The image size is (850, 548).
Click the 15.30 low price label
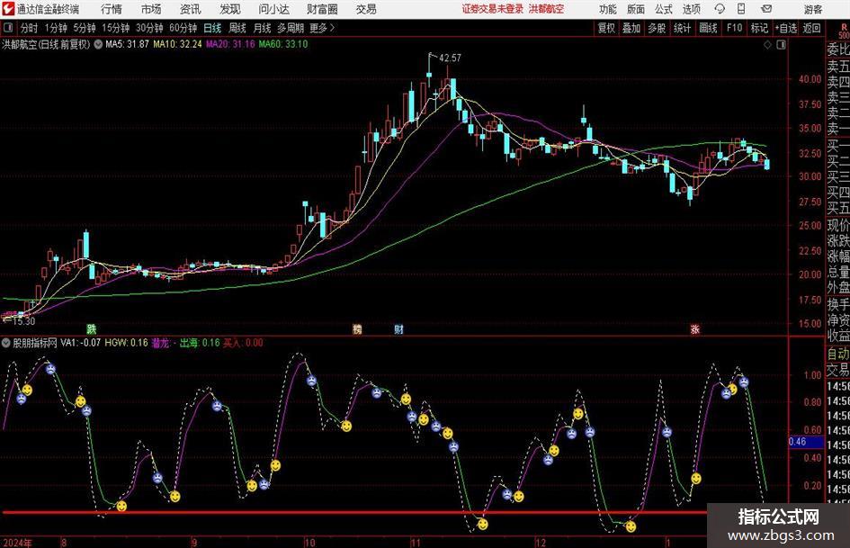click(x=23, y=321)
